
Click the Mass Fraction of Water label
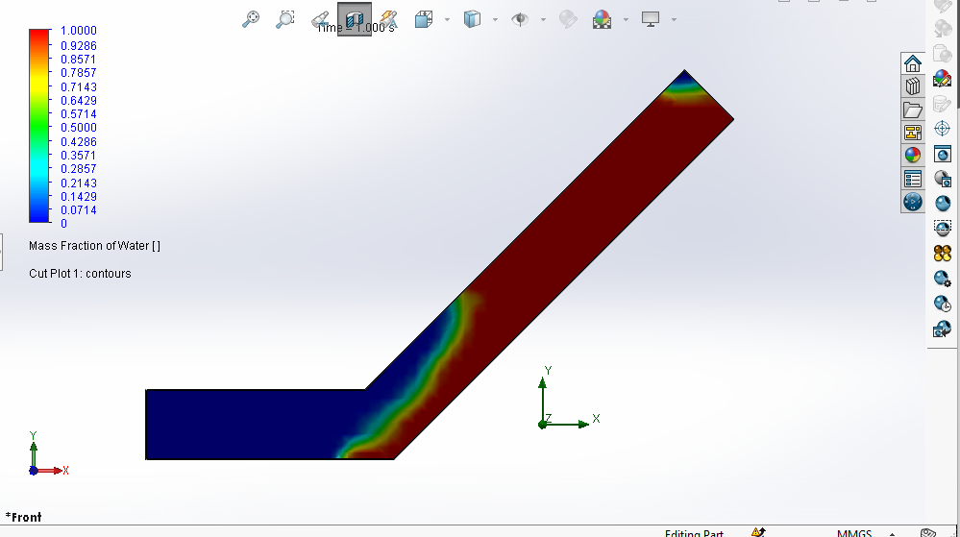point(94,246)
